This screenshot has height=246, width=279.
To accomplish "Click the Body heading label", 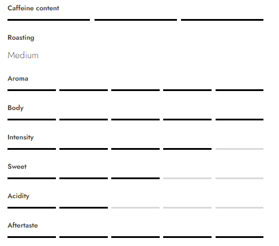I will [16, 108].
